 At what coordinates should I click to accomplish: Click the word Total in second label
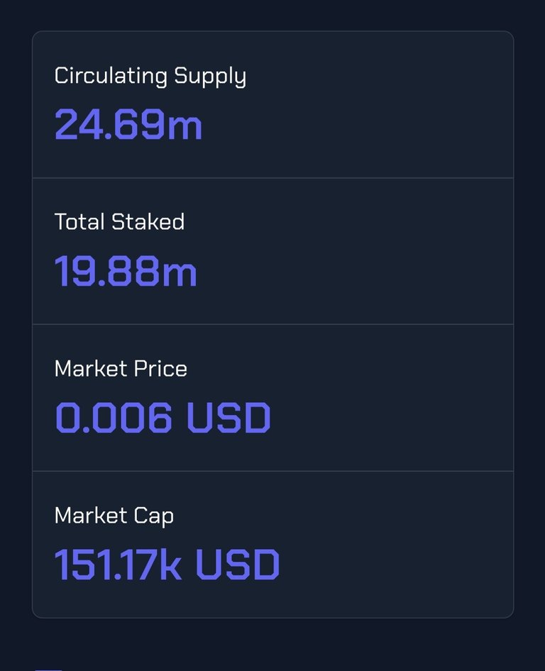tap(79, 222)
